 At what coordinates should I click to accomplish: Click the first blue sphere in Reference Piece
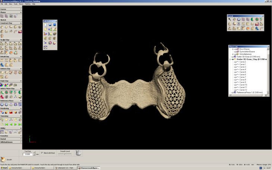click(2, 105)
